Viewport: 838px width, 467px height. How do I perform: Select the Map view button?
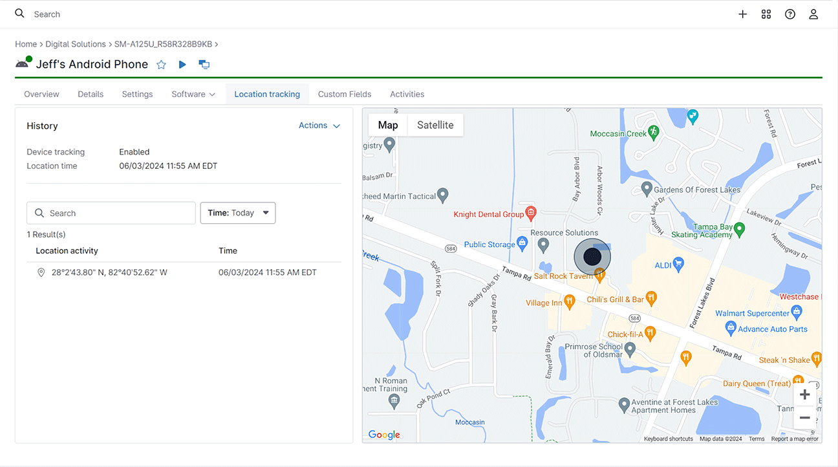click(387, 125)
